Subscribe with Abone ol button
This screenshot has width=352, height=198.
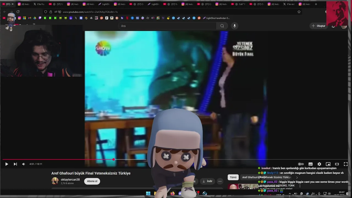(92, 181)
